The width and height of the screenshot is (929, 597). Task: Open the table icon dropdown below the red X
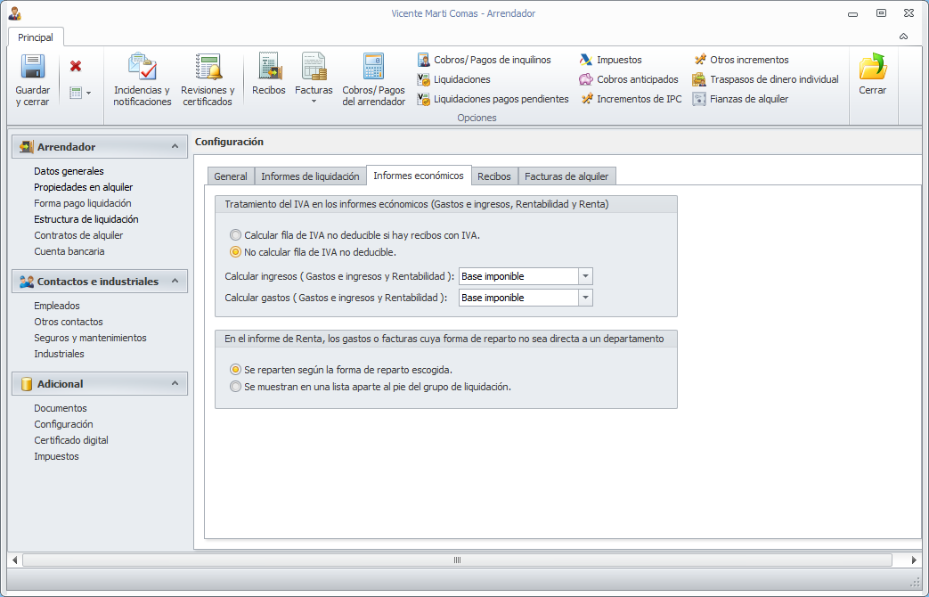[80, 93]
